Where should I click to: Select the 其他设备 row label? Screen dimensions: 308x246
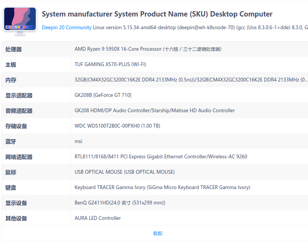pyautogui.click(x=16, y=218)
